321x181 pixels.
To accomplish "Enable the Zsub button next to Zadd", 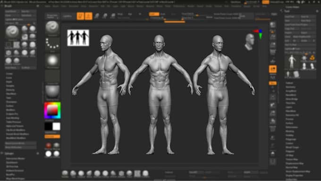I will pyautogui.click(x=163, y=14).
